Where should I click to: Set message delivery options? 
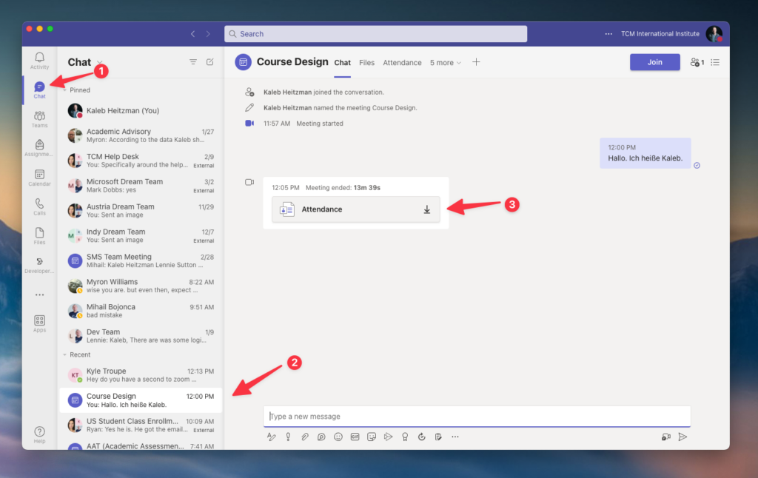(288, 437)
